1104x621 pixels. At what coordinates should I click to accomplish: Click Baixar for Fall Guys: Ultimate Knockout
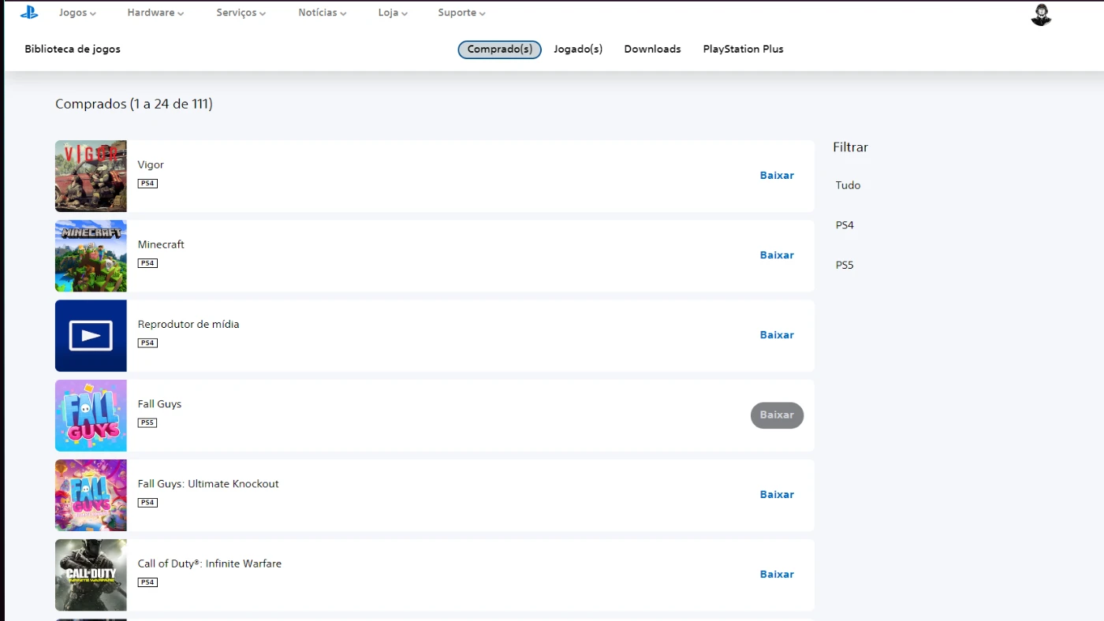tap(777, 494)
